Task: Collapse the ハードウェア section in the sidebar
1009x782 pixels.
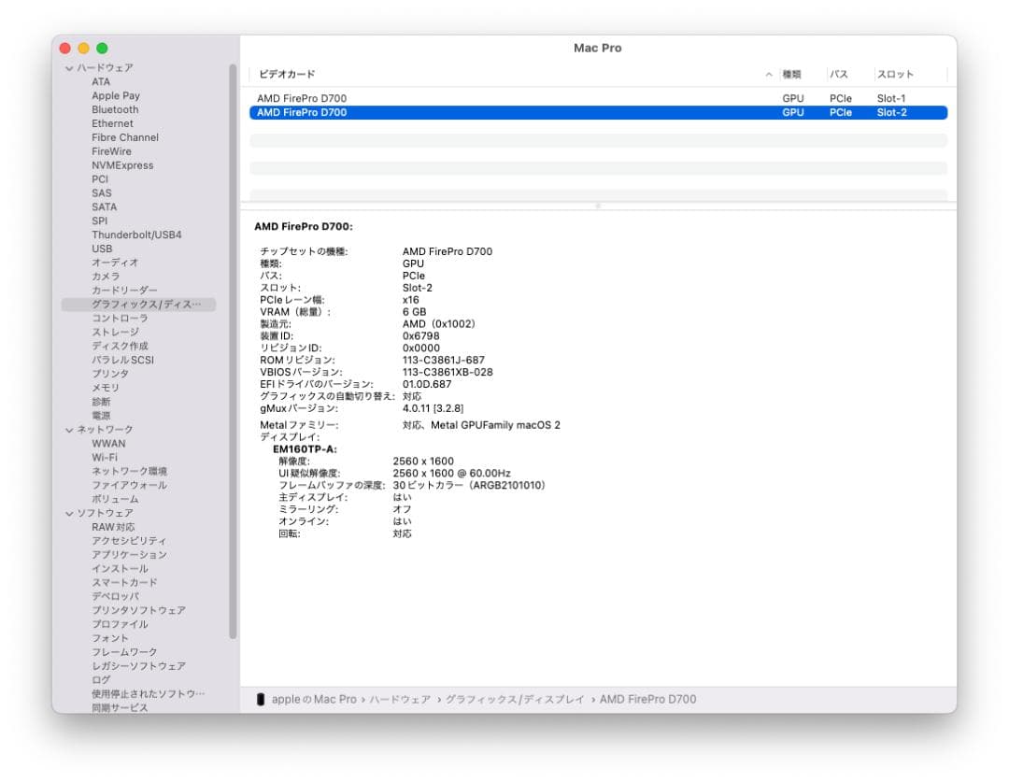Action: pyautogui.click(x=70, y=67)
